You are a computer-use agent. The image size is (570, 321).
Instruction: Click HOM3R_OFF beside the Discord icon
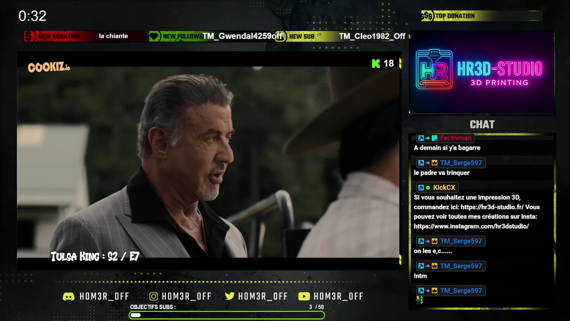tap(104, 296)
